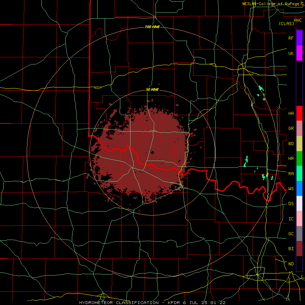Click the WS legend label
Viewport: 305px width, 305px height.
291,189
